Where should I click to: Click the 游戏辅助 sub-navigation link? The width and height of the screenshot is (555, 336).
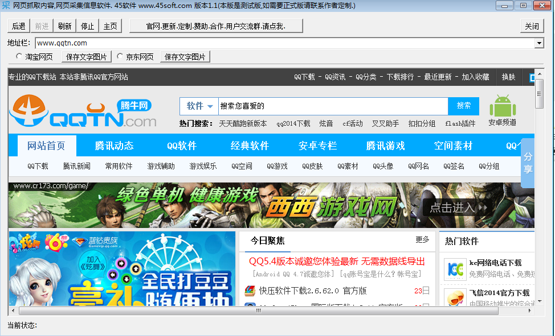[x=161, y=166]
